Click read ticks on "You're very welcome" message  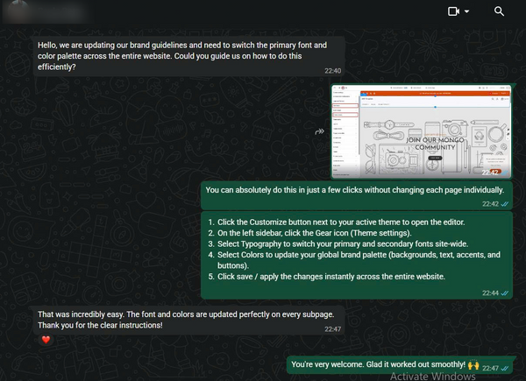[x=505, y=368]
